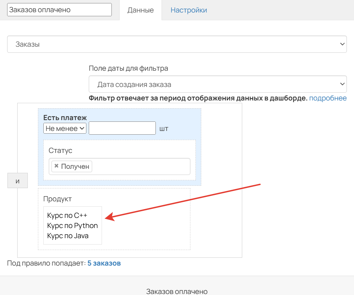The width and height of the screenshot is (354, 295).
Task: Click the payment quantity input next to шт
Action: point(122,128)
